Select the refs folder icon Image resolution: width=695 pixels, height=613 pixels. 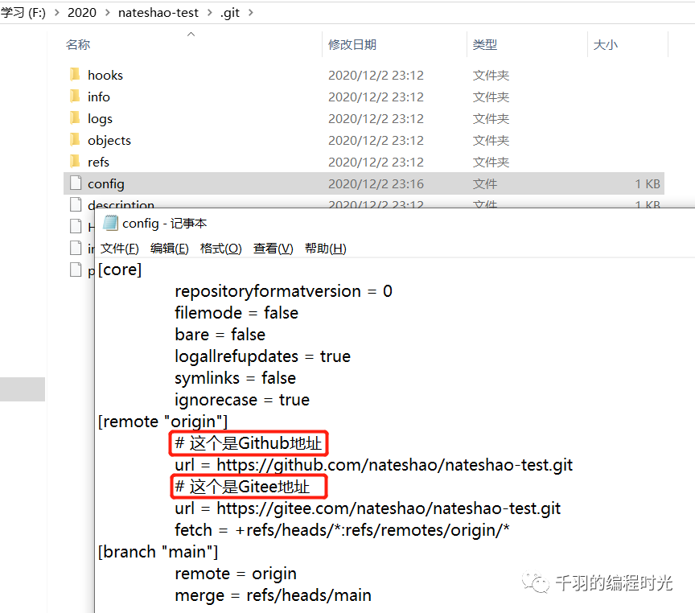tap(75, 162)
